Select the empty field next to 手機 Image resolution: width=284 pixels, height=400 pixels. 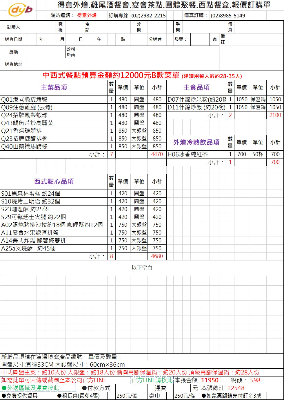[204, 27]
